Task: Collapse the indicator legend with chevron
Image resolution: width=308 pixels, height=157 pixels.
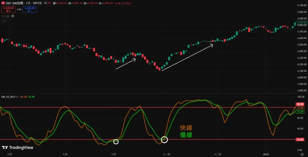Action: [x=4, y=21]
